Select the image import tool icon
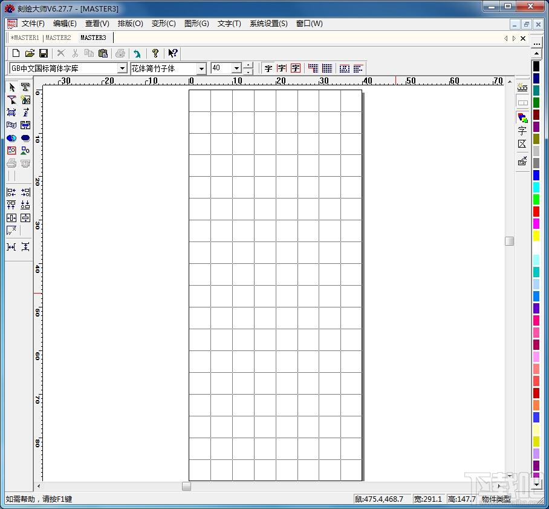This screenshot has width=549, height=509. pos(25,100)
